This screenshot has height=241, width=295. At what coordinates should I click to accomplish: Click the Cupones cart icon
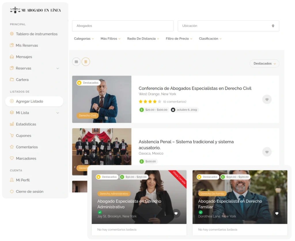click(12, 135)
